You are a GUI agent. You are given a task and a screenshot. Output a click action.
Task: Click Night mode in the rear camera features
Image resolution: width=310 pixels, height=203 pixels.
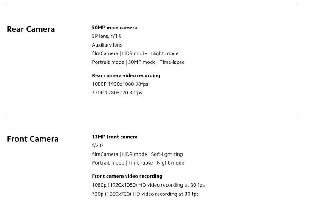click(x=164, y=53)
